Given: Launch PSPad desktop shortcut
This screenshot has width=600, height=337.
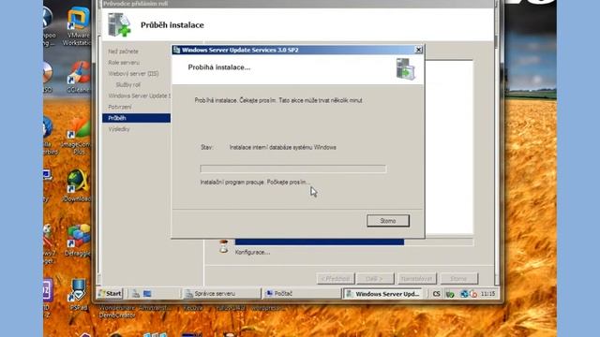Looking at the screenshot, I should tap(79, 294).
